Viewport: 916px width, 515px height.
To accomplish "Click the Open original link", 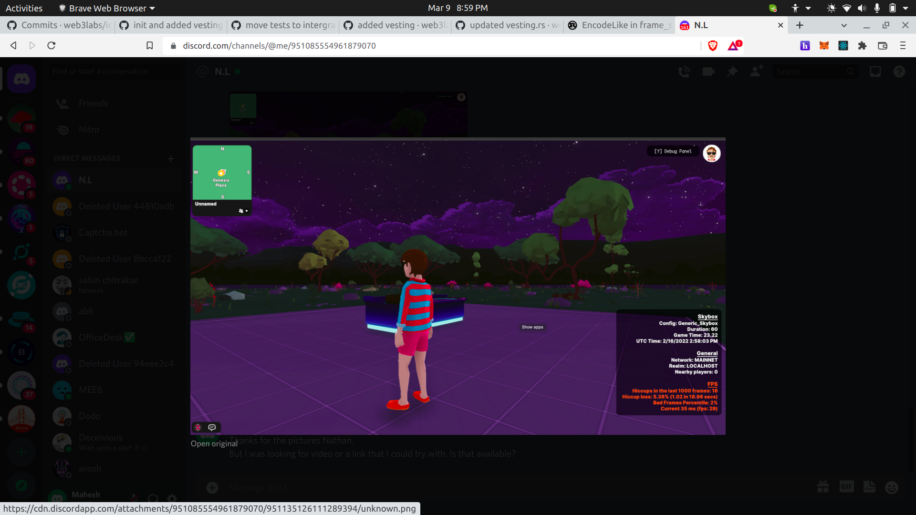I will pos(214,443).
